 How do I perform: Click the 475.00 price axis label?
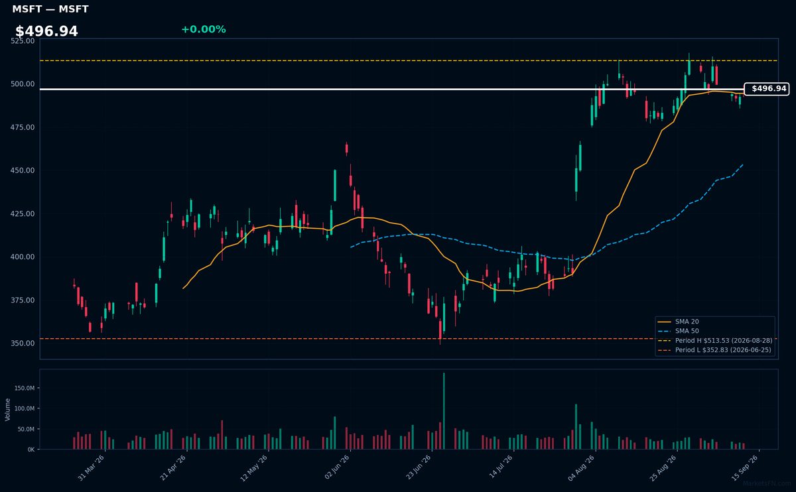(23, 127)
